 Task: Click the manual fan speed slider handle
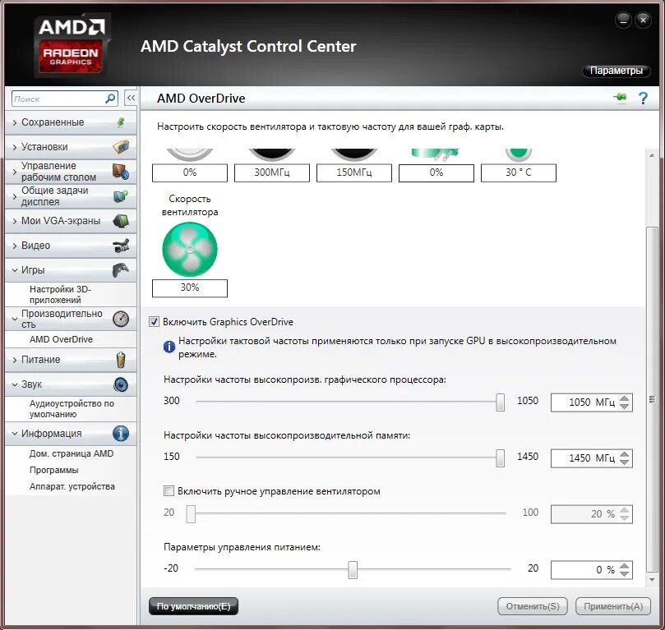(191, 514)
